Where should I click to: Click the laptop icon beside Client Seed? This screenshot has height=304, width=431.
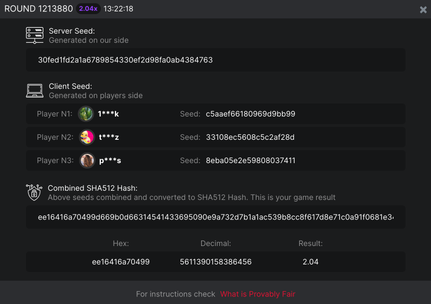(x=35, y=90)
